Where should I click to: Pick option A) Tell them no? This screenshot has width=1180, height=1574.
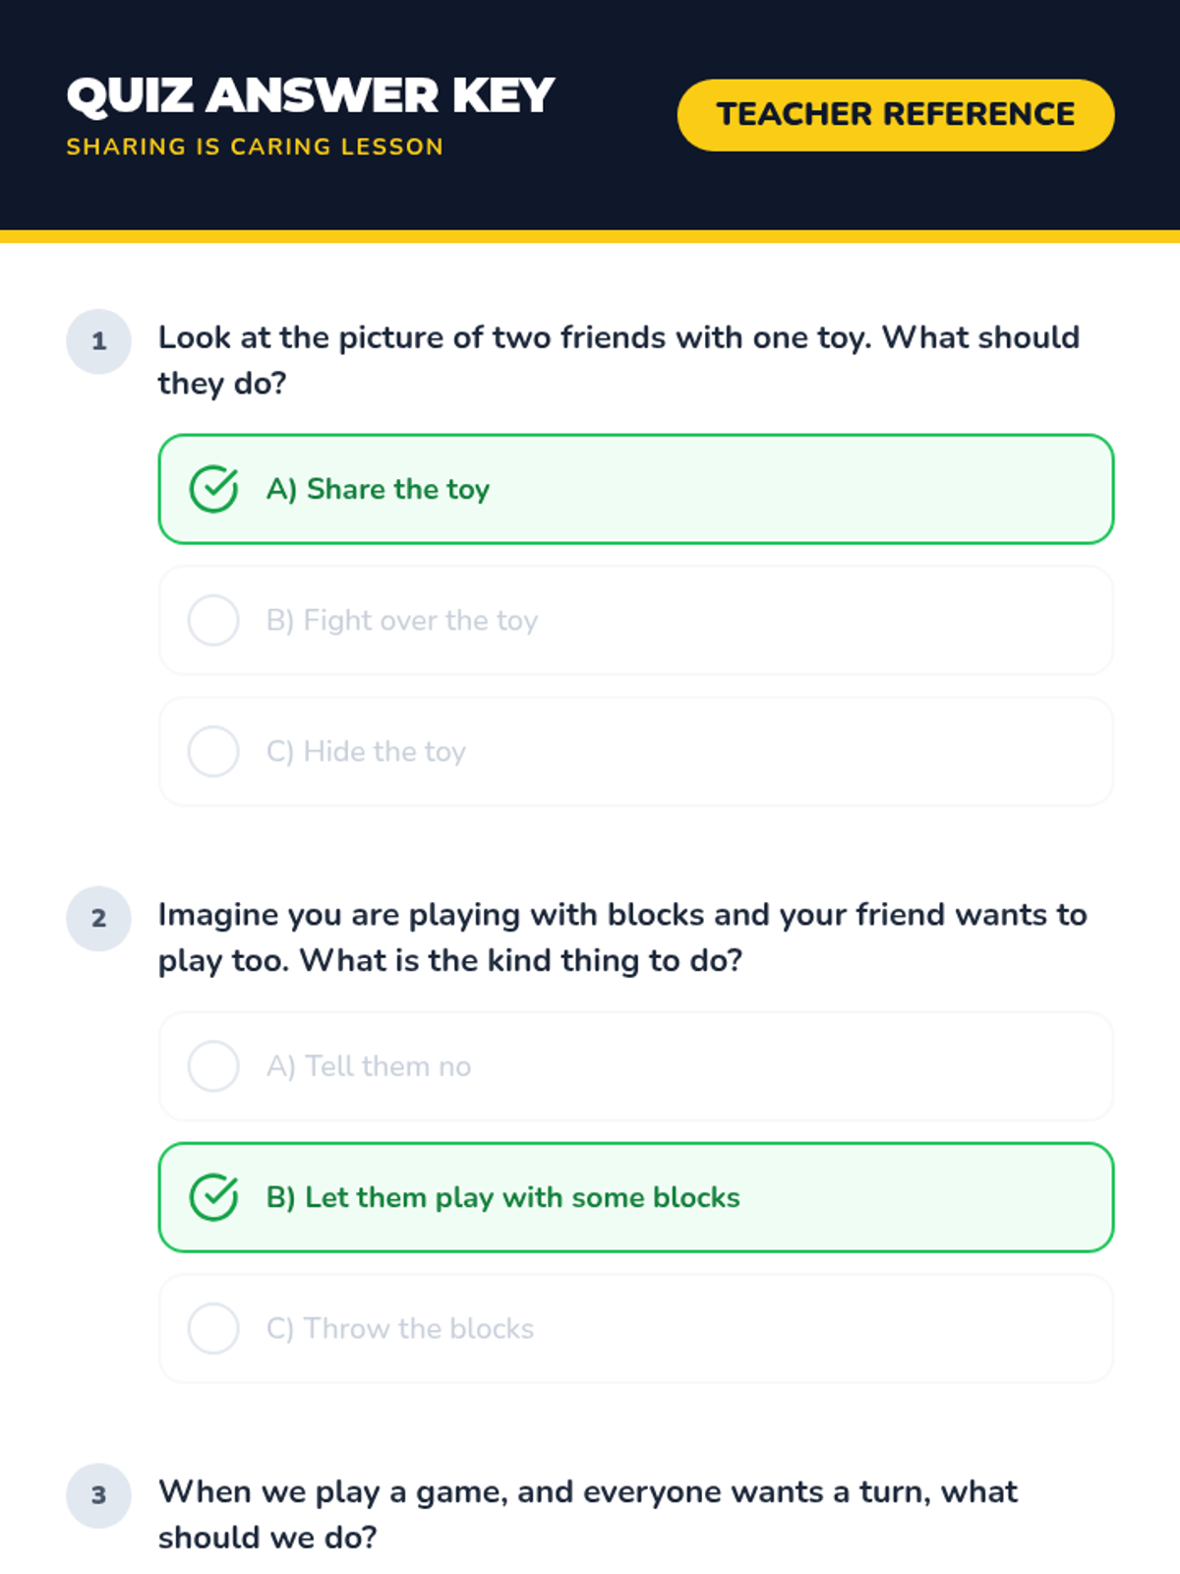[x=634, y=1066]
